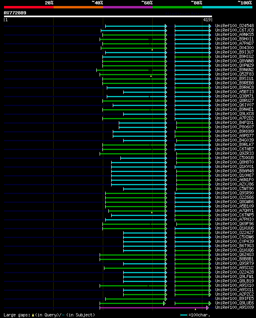Select the UniRef100_B9HIG2 label
Viewport: 256px width, 318px height.
[x=234, y=56]
